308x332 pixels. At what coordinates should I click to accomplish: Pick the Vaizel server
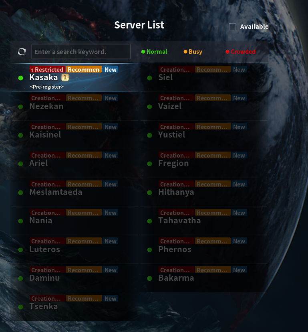(204, 106)
